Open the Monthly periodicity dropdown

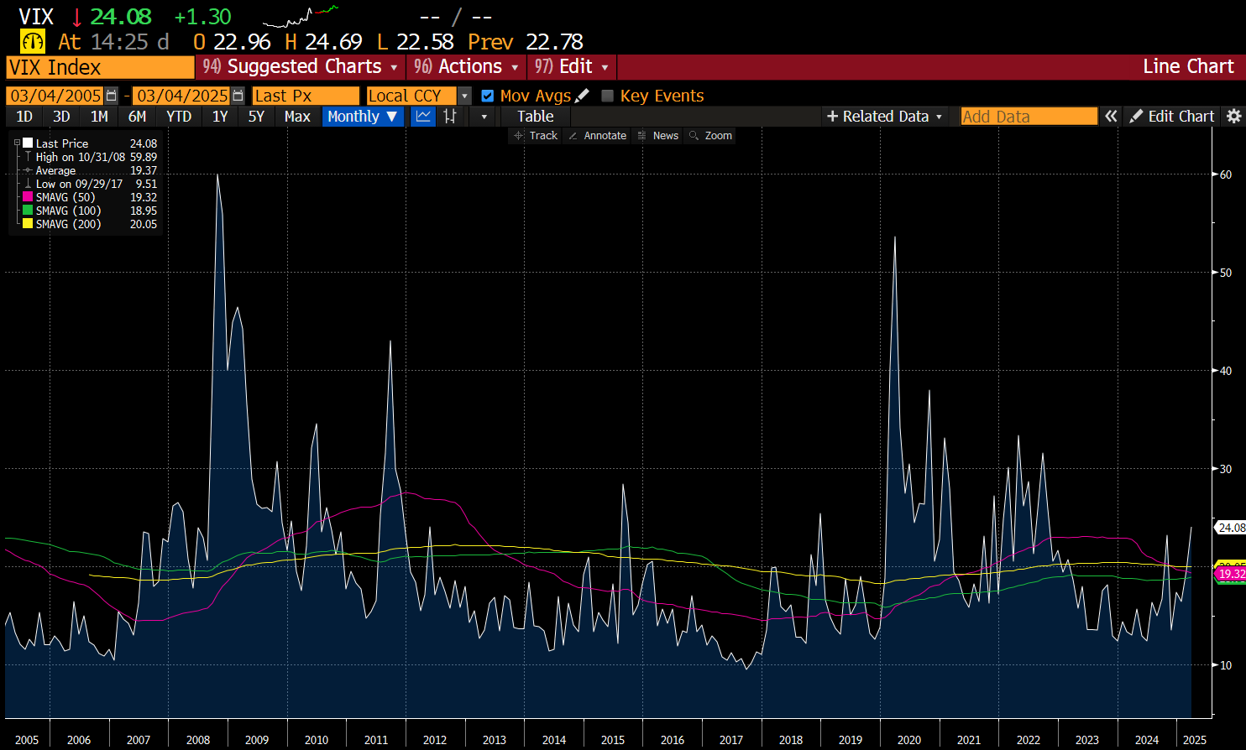tap(362, 117)
